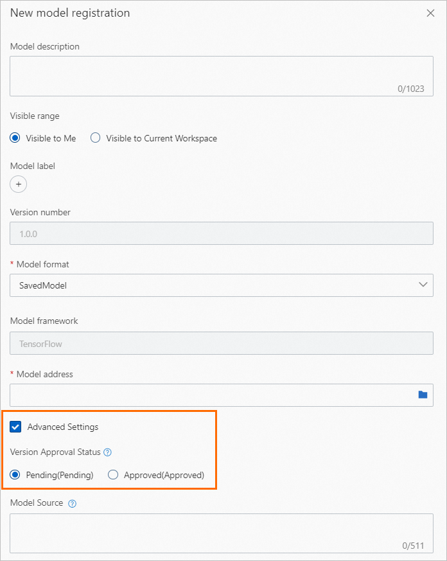Select Visible to Current Workspace radio option
Viewport: 447px width, 561px height.
[96, 138]
